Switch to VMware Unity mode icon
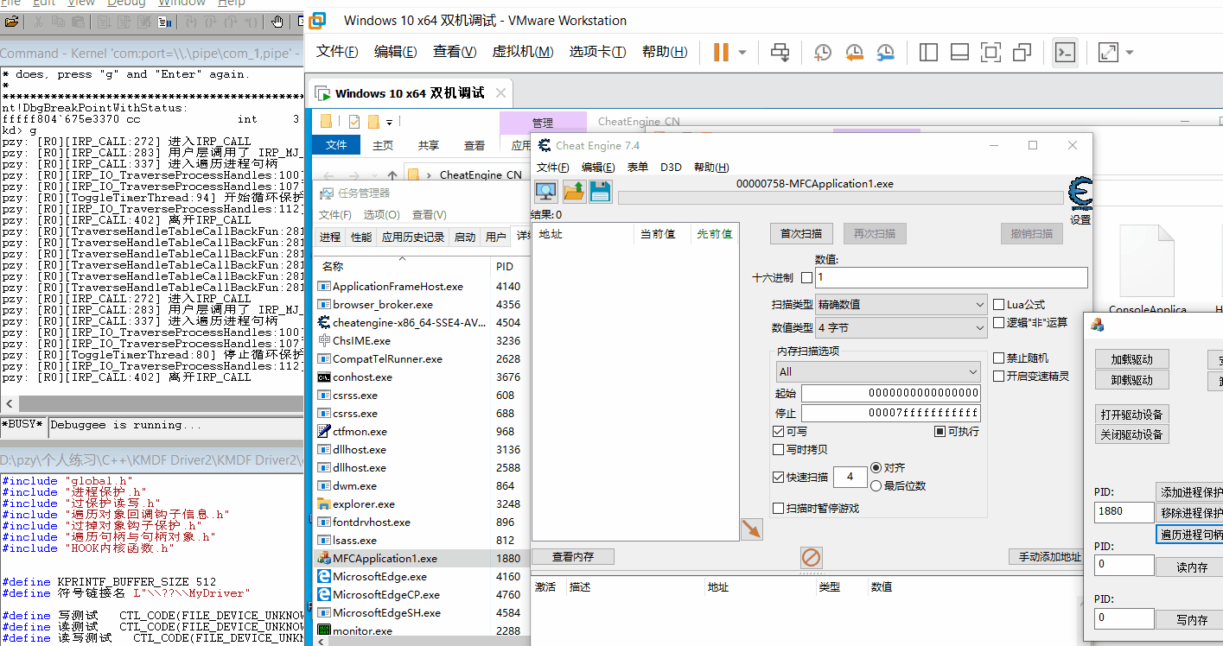This screenshot has height=646, width=1223. tap(1022, 53)
